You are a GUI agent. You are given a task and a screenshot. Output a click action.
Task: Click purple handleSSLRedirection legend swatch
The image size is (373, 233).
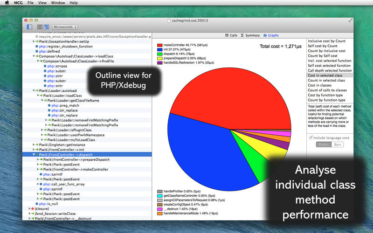159,63
